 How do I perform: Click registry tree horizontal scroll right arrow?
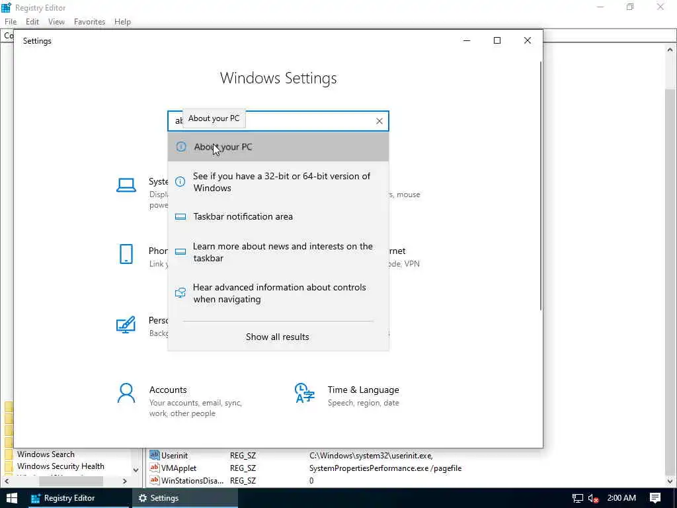(x=125, y=481)
